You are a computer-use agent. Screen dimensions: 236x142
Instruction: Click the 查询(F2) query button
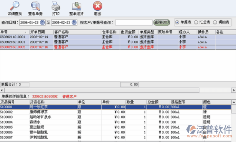(162, 22)
